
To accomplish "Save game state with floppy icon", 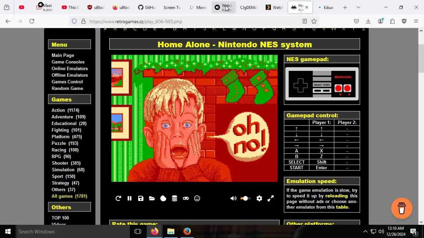I will (141, 198).
